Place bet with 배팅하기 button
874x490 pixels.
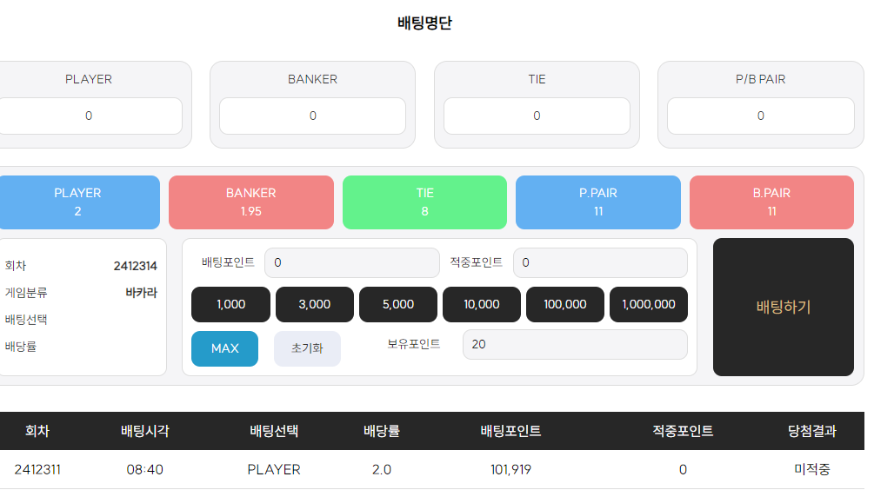tap(783, 307)
